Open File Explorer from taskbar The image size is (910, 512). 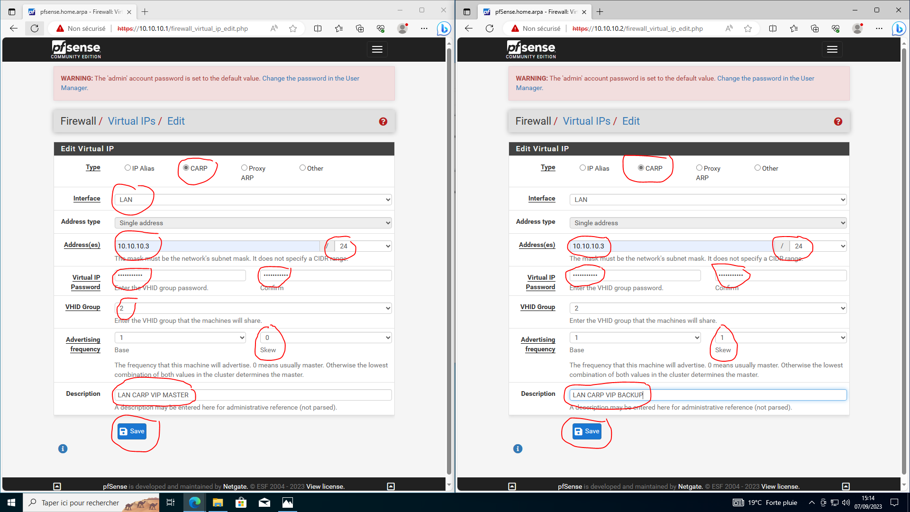pyautogui.click(x=218, y=503)
